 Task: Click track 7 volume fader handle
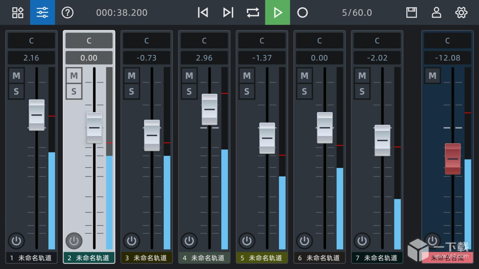coord(382,140)
